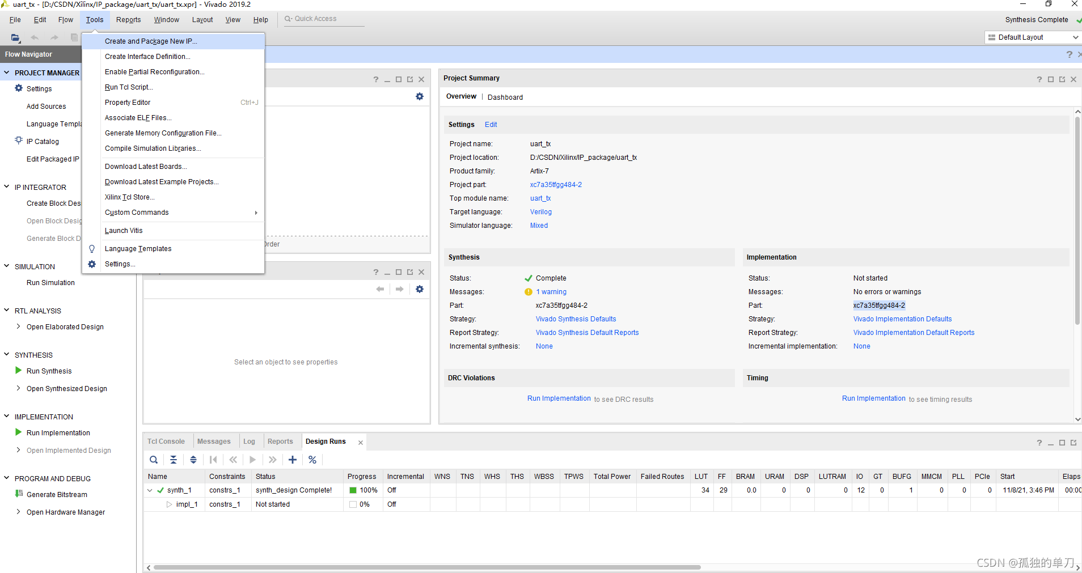Click the 1 warning synthesis link

pos(551,292)
